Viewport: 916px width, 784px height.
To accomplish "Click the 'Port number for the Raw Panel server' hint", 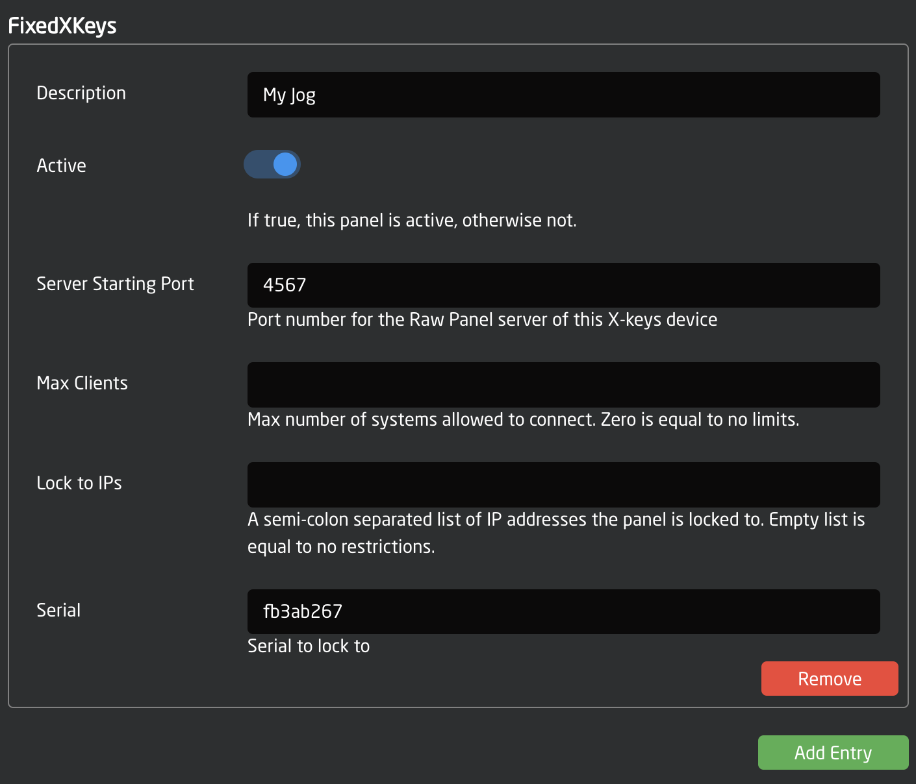I will (483, 319).
